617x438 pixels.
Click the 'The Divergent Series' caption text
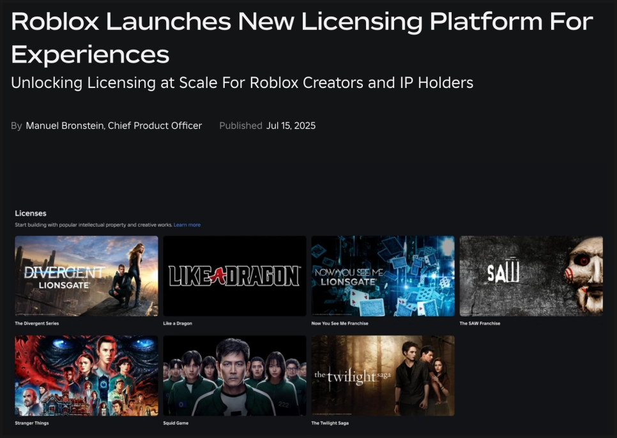[x=36, y=324]
